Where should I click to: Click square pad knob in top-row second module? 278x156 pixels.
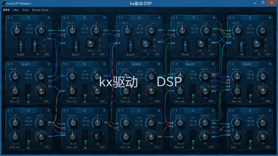pos(91,44)
